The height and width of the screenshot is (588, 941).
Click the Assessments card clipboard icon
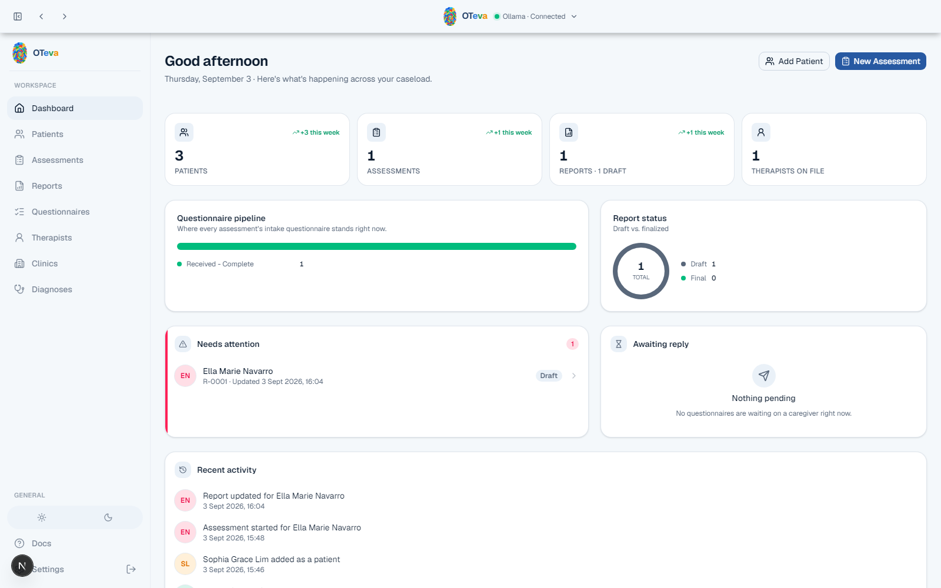coord(376,132)
